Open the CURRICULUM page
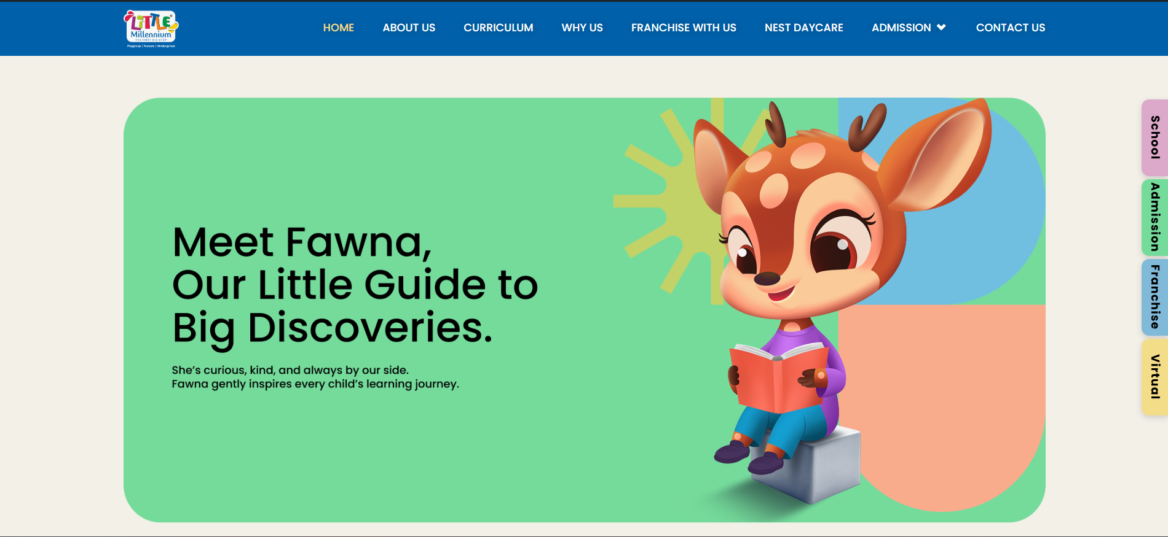The height and width of the screenshot is (537, 1168). click(x=499, y=28)
